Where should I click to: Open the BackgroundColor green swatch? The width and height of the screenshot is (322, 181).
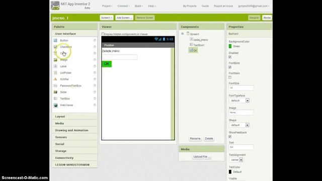click(x=230, y=46)
